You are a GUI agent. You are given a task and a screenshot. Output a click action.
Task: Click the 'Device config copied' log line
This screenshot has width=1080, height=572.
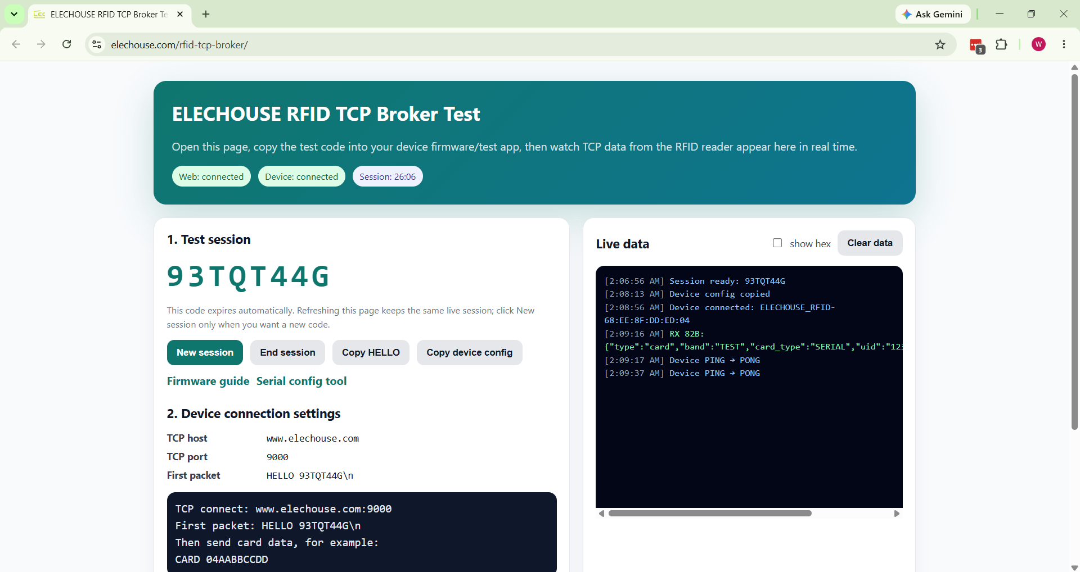tap(687, 294)
